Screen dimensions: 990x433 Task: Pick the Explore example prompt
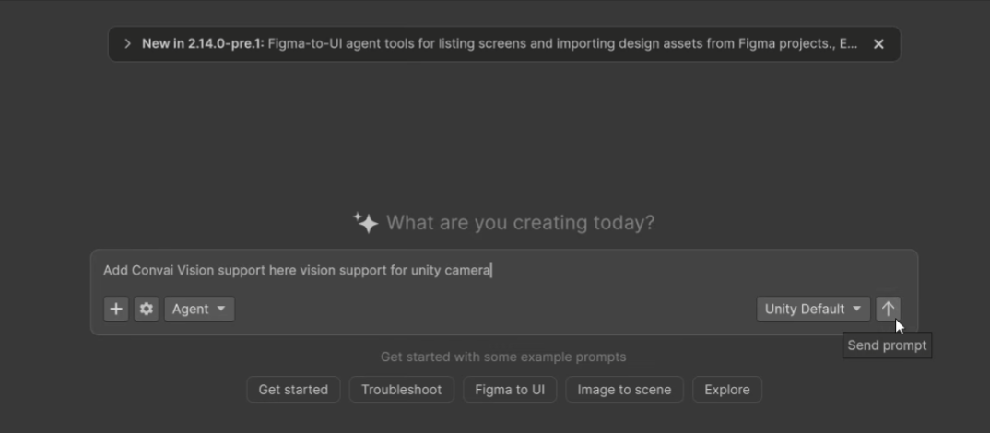click(x=727, y=390)
